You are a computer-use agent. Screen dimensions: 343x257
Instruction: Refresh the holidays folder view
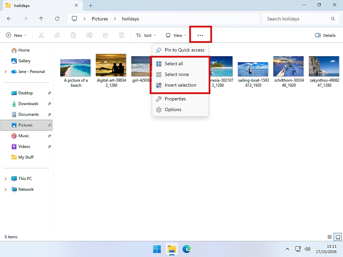57,19
